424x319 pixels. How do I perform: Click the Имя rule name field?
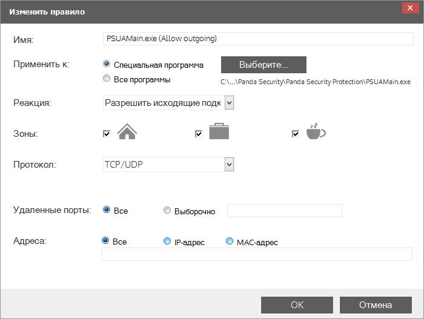[258, 39]
